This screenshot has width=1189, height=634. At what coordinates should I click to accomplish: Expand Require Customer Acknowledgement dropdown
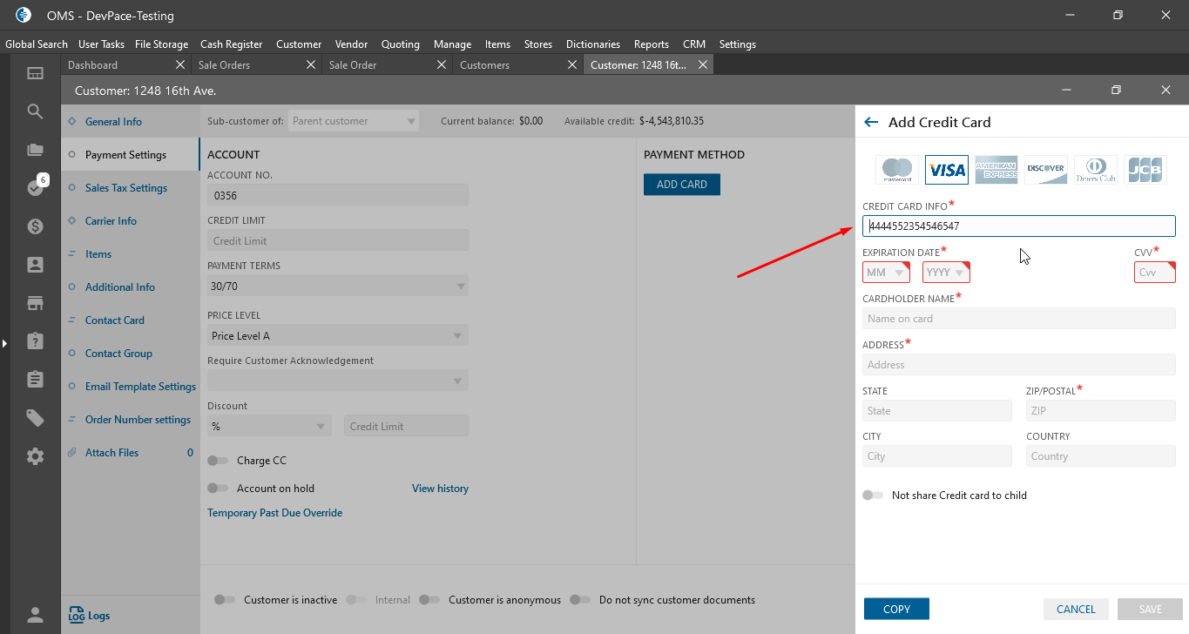coord(338,381)
